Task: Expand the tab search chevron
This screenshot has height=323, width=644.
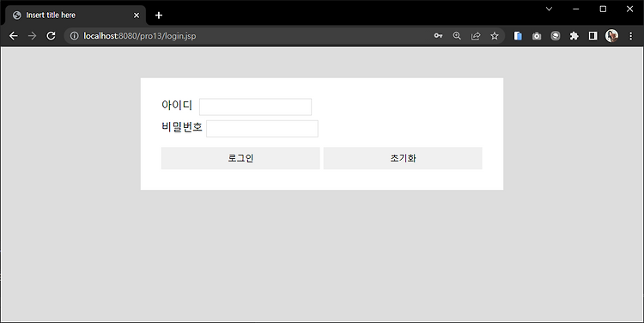Action: (550, 9)
